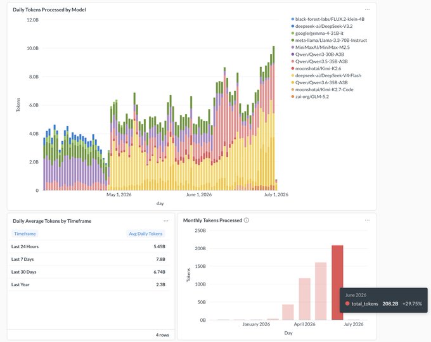
Task: Click the 4 rows footer count
Action: [162, 335]
